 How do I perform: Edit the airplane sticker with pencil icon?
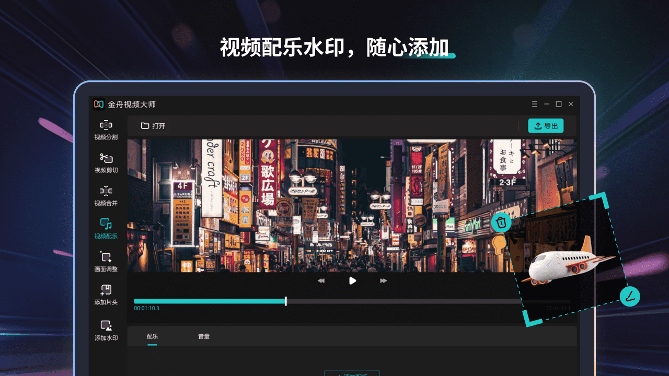(630, 296)
